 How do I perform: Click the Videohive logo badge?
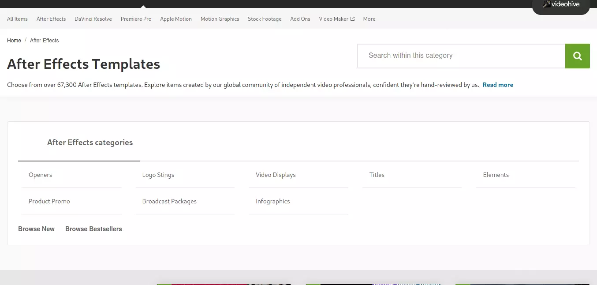click(x=561, y=6)
